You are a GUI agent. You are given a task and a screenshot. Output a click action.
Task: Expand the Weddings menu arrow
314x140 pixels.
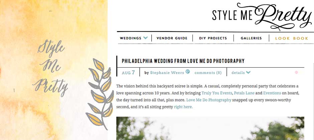click(x=145, y=38)
